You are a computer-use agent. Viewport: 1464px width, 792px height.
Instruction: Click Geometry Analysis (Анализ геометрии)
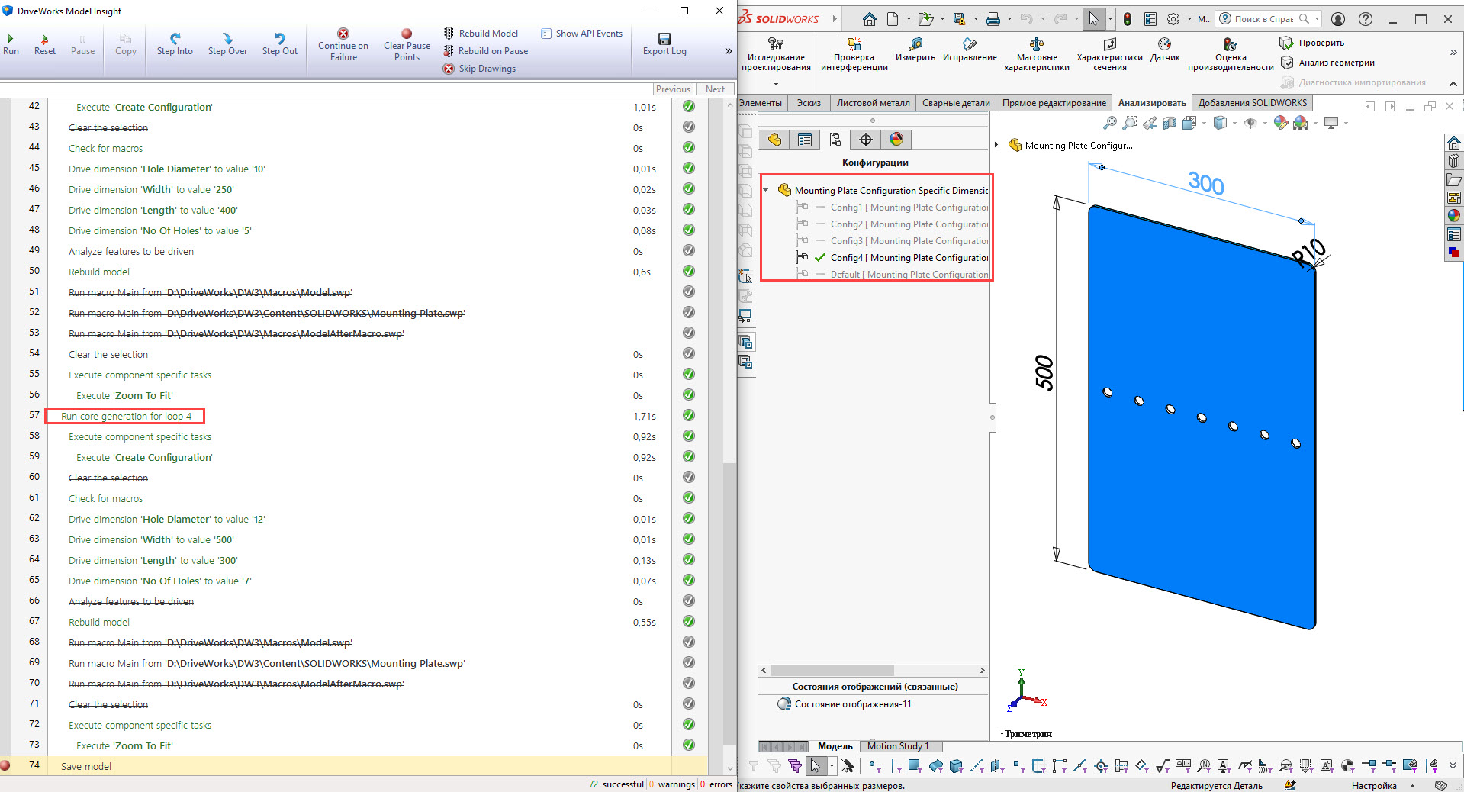coord(1327,63)
